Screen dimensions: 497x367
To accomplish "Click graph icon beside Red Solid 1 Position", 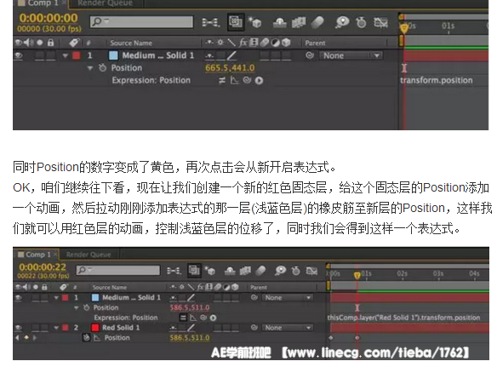I will click(x=97, y=338).
